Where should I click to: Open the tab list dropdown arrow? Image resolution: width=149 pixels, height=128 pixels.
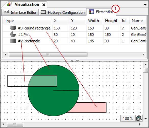click(x=145, y=5)
